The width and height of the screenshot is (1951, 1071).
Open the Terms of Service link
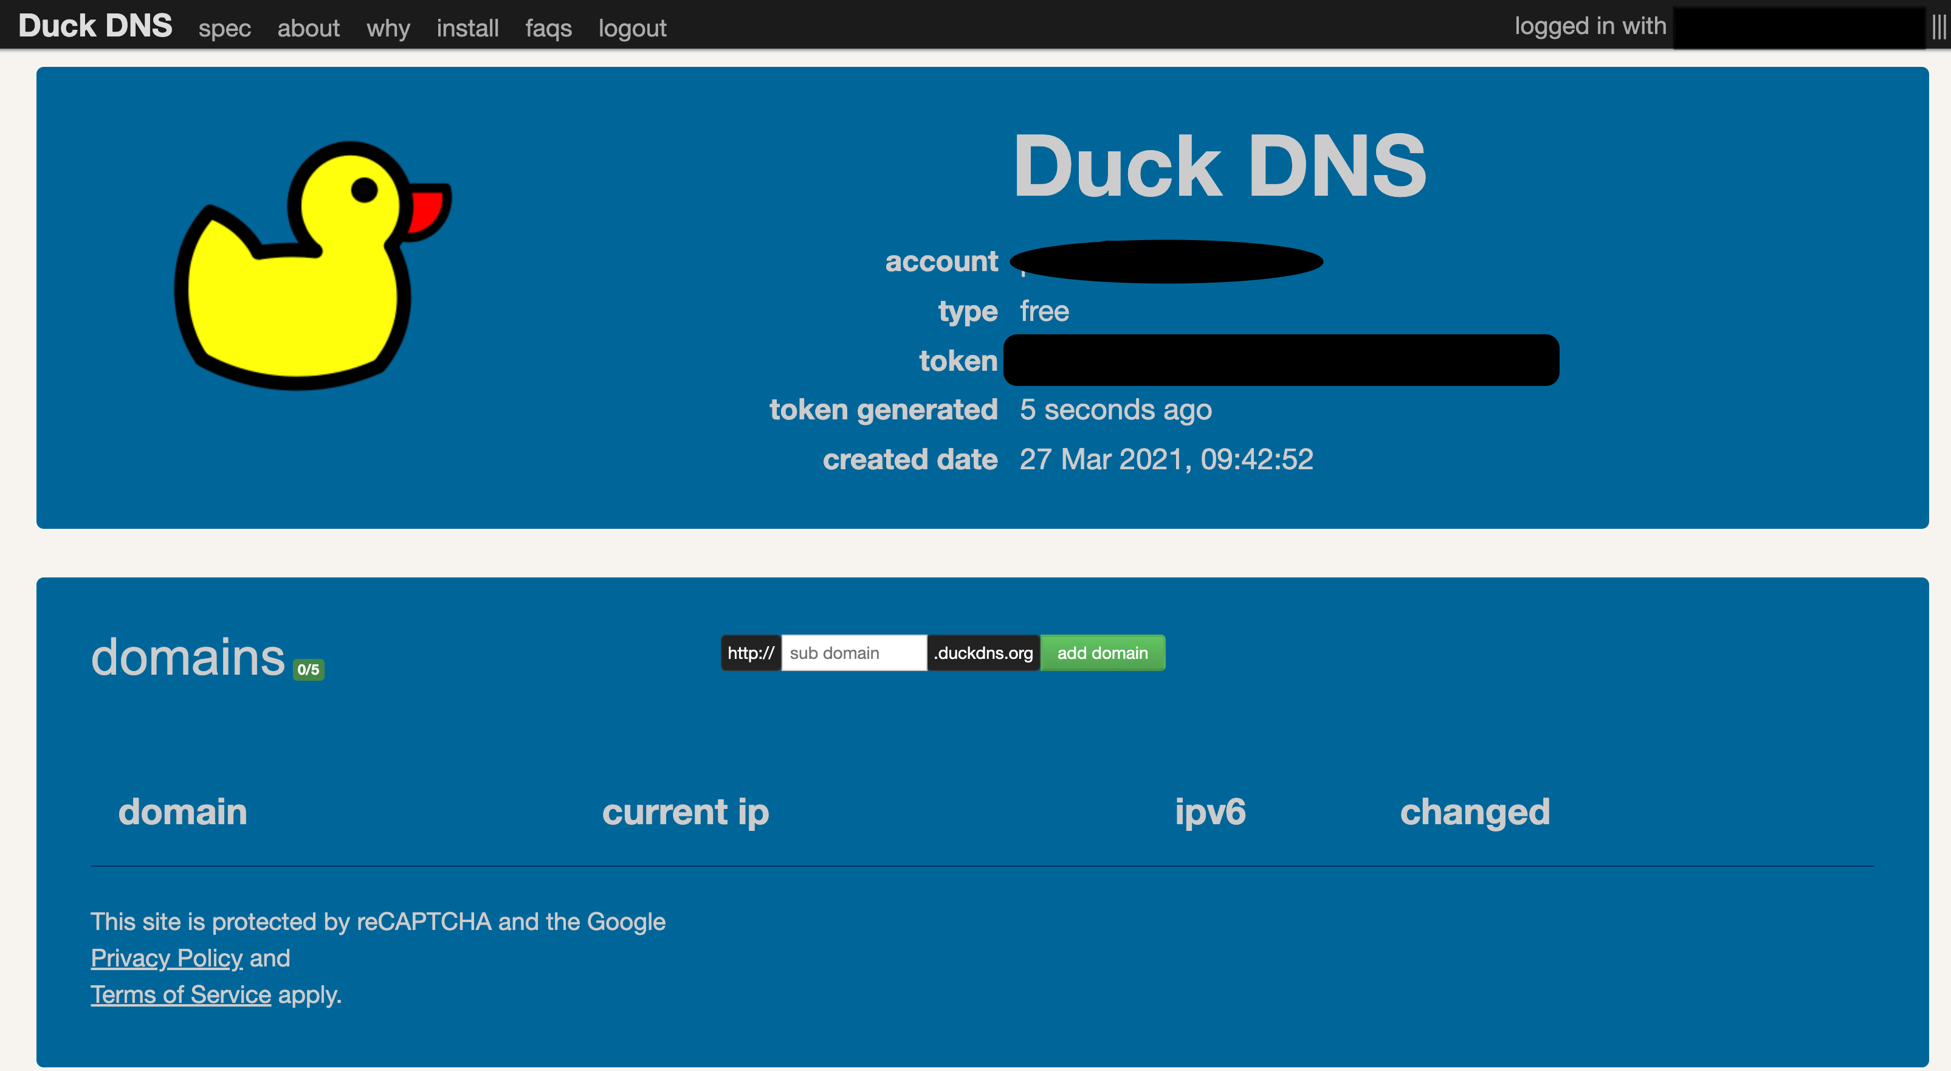[x=181, y=994]
